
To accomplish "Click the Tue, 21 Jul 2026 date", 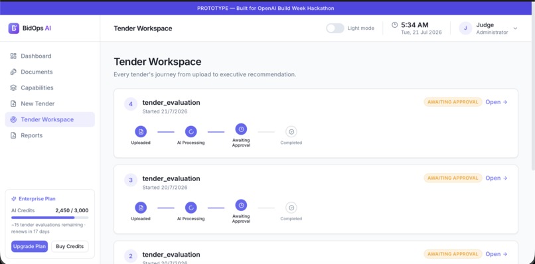I will pyautogui.click(x=421, y=33).
